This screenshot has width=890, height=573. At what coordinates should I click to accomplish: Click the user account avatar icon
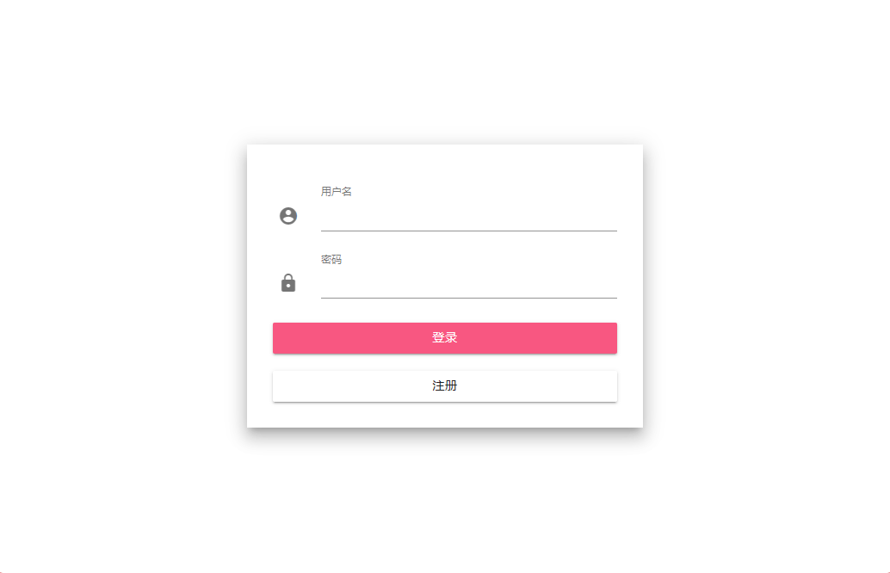click(288, 216)
